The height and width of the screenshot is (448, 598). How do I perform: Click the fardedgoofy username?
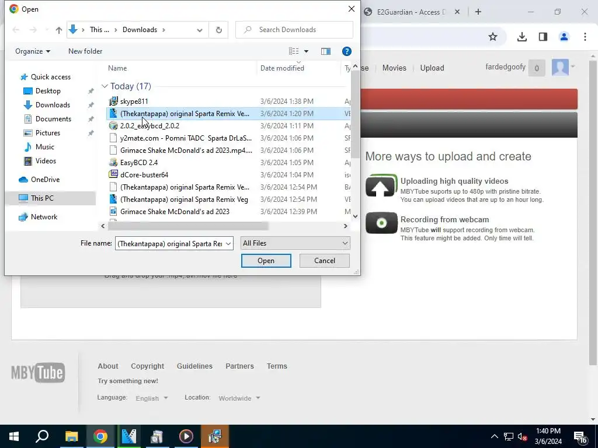tap(505, 67)
